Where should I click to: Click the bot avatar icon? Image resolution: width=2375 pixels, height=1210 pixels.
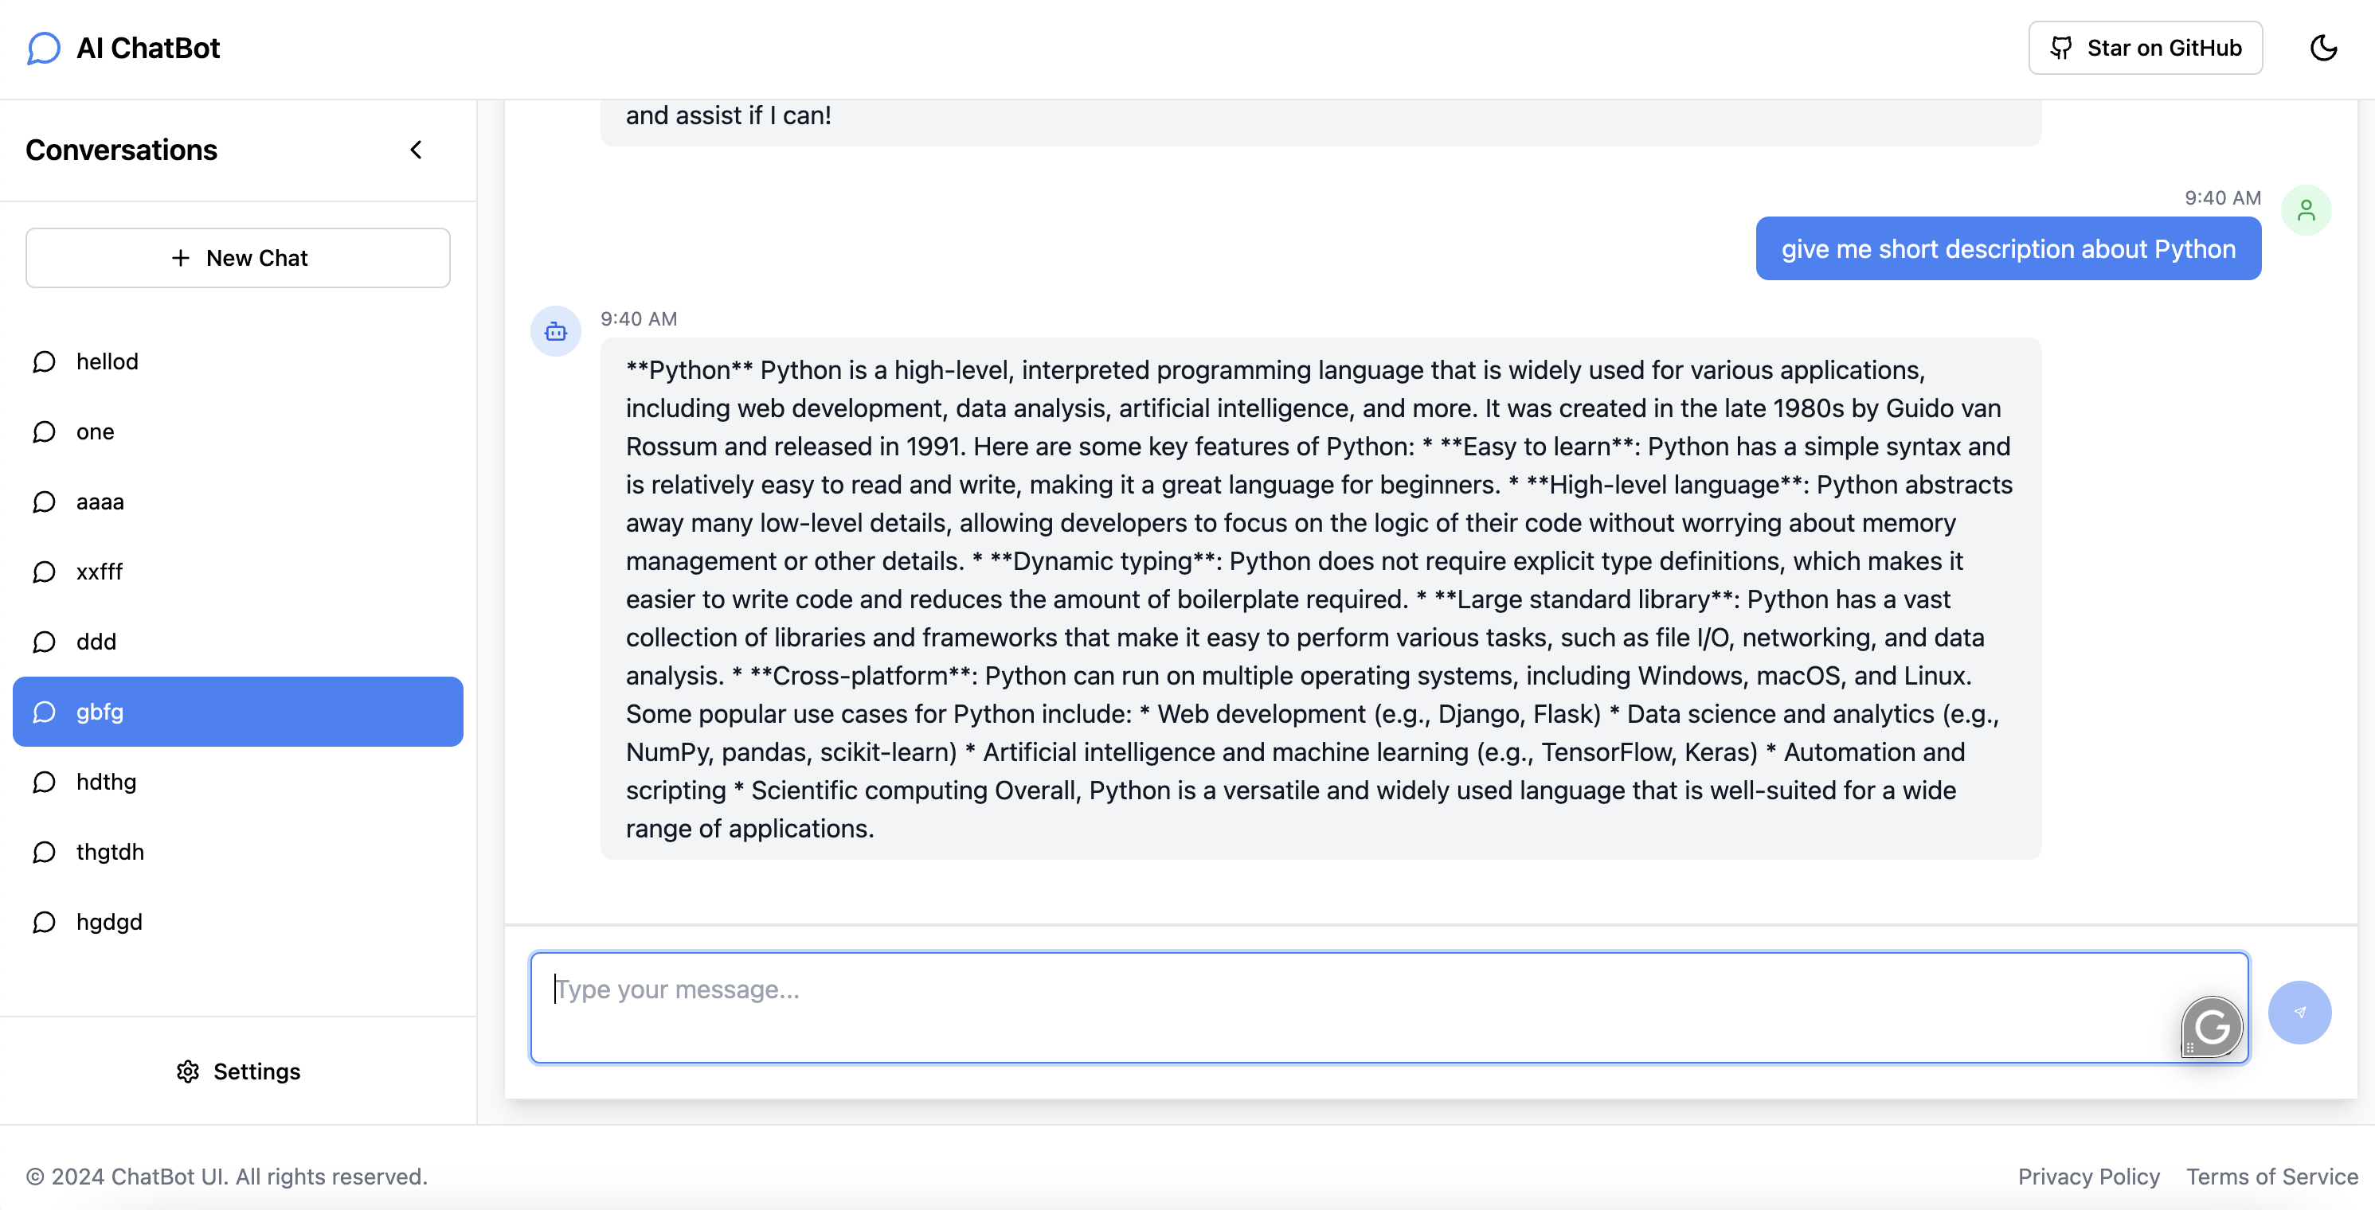(556, 332)
